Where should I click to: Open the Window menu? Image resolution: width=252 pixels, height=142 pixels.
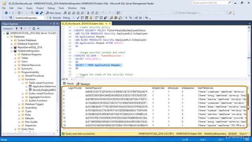pyautogui.click(x=72, y=8)
